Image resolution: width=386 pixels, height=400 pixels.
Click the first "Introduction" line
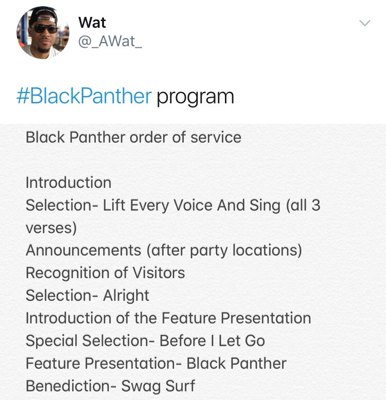click(x=68, y=183)
